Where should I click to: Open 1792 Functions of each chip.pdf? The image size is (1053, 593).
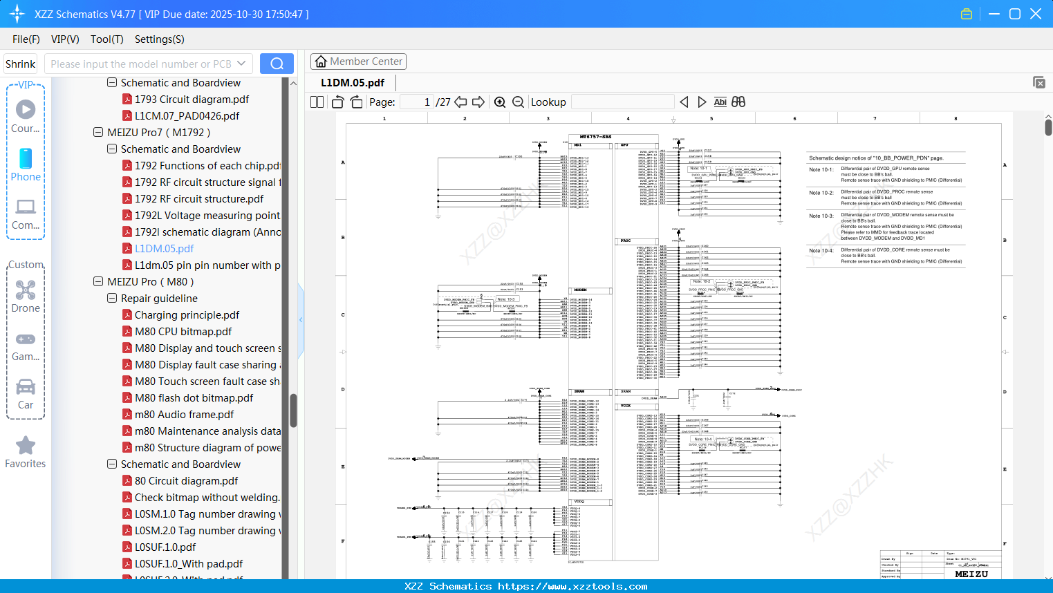click(x=207, y=165)
